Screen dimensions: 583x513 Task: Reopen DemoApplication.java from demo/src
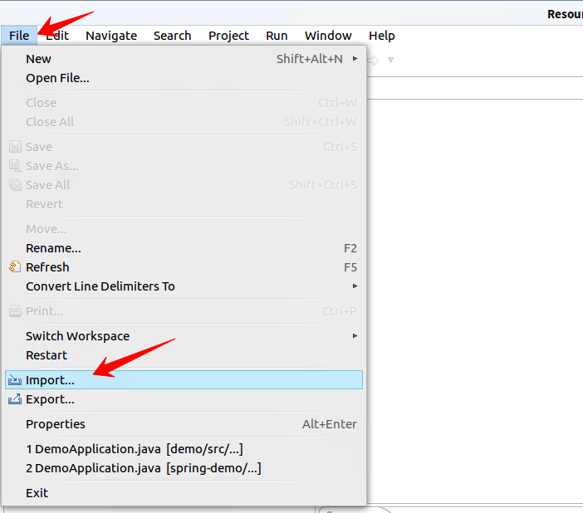click(184, 449)
